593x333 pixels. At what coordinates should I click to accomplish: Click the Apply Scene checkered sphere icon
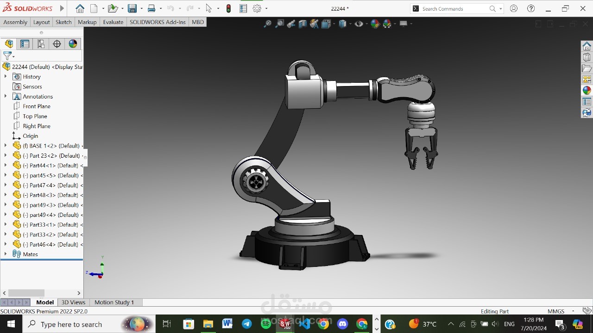387,24
